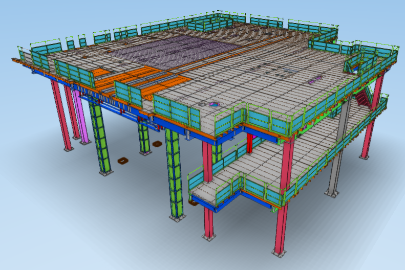Select the red staircase at right edge
Image resolution: width=405 pixels, height=270 pixels.
coord(363,96)
